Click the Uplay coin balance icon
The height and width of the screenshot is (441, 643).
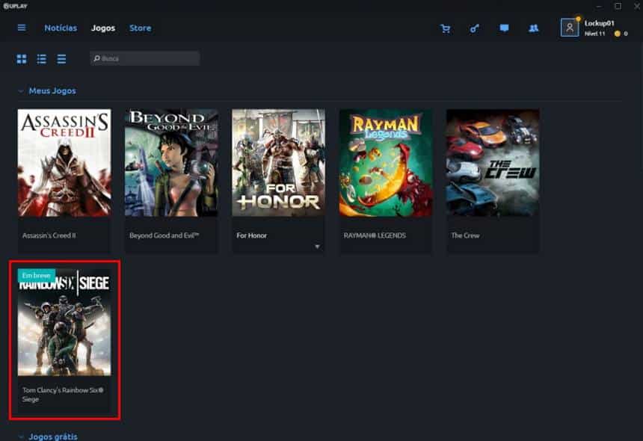click(x=617, y=34)
